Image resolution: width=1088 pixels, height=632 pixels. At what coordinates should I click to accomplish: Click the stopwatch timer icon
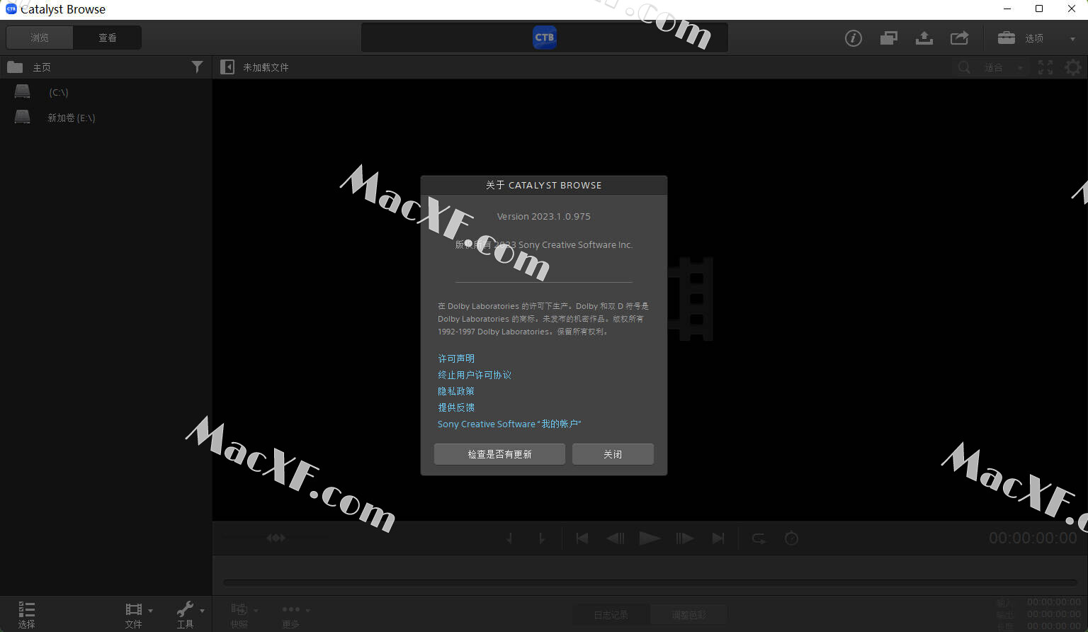coord(792,538)
